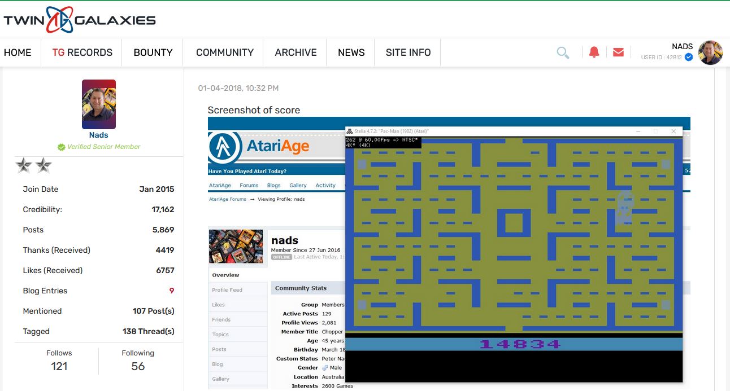730x391 pixels.
Task: Open the Nads profile name link
Action: click(98, 135)
